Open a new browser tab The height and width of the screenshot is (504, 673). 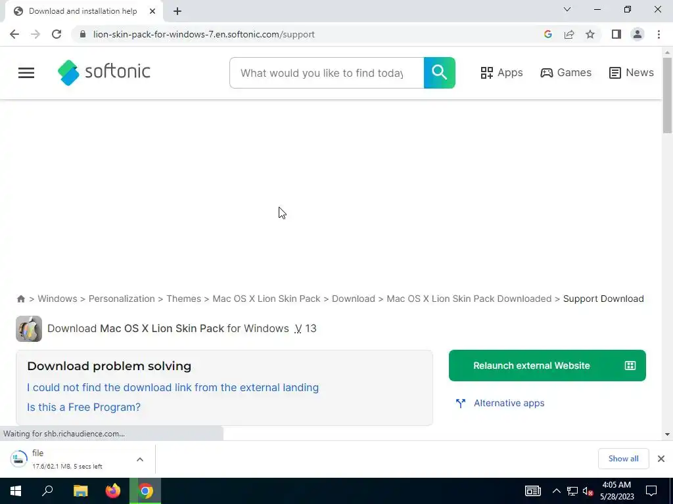(177, 11)
